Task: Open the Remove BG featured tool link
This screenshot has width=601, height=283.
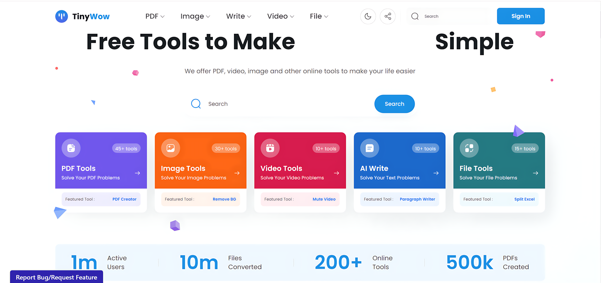Action: point(224,199)
